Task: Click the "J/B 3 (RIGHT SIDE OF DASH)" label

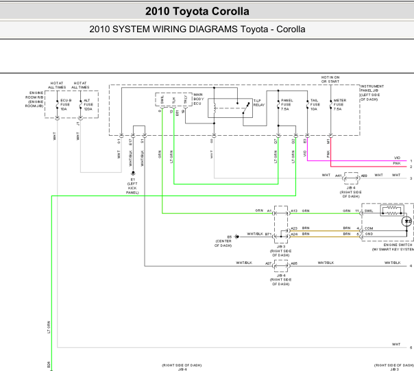Action: point(280,251)
